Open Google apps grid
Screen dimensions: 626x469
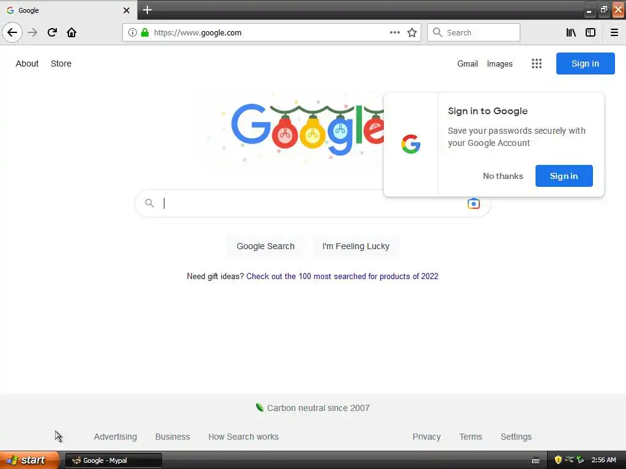click(537, 64)
